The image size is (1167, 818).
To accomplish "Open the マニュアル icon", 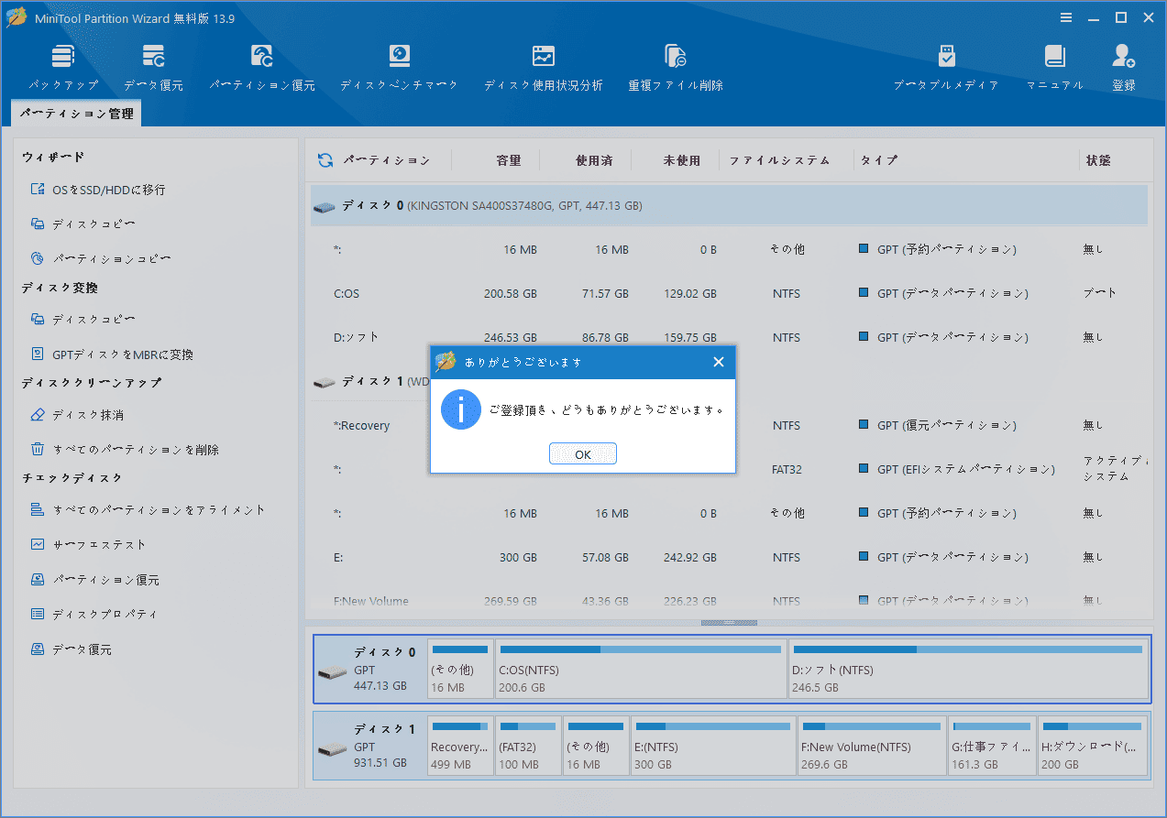I will [x=1054, y=68].
